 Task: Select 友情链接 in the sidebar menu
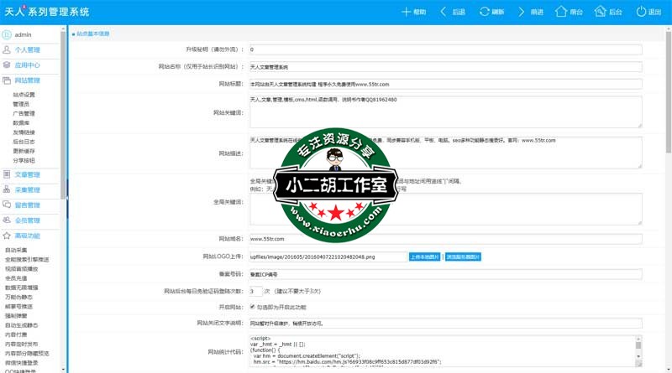click(x=24, y=132)
